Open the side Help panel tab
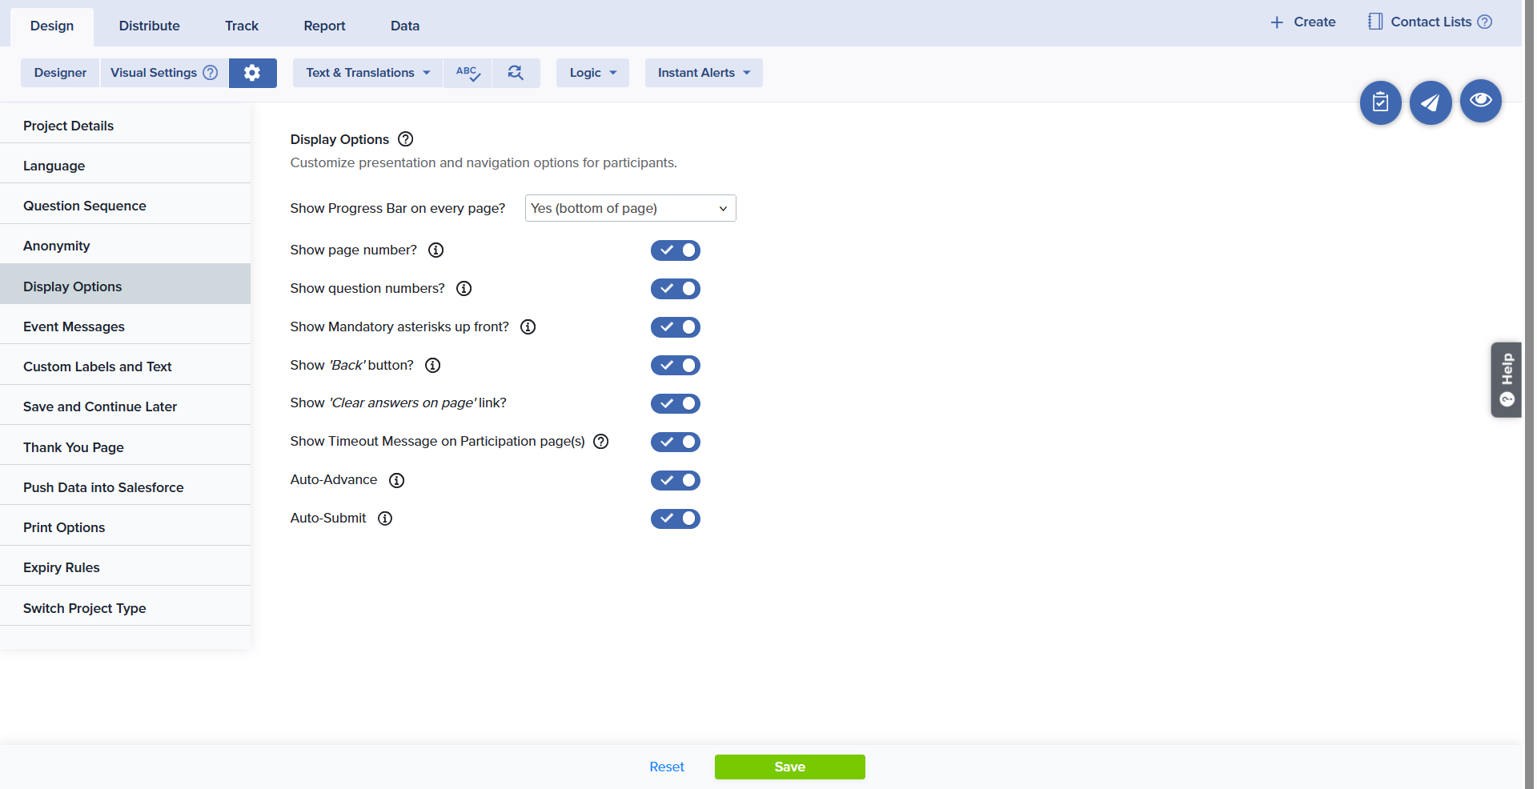The image size is (1537, 789). pyautogui.click(x=1506, y=379)
